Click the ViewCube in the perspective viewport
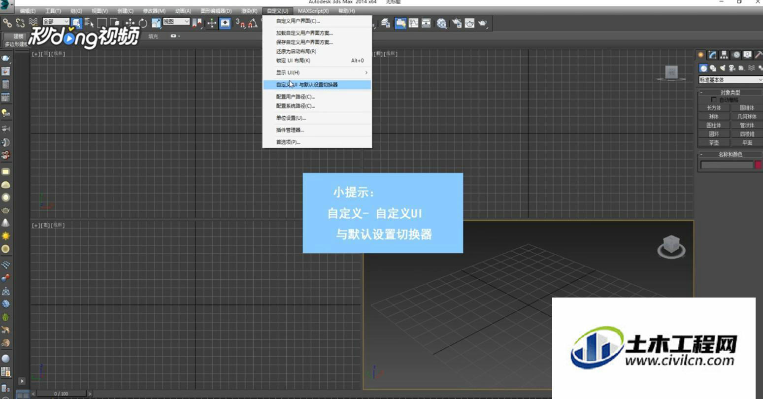Viewport: 763px width, 399px height. (671, 246)
